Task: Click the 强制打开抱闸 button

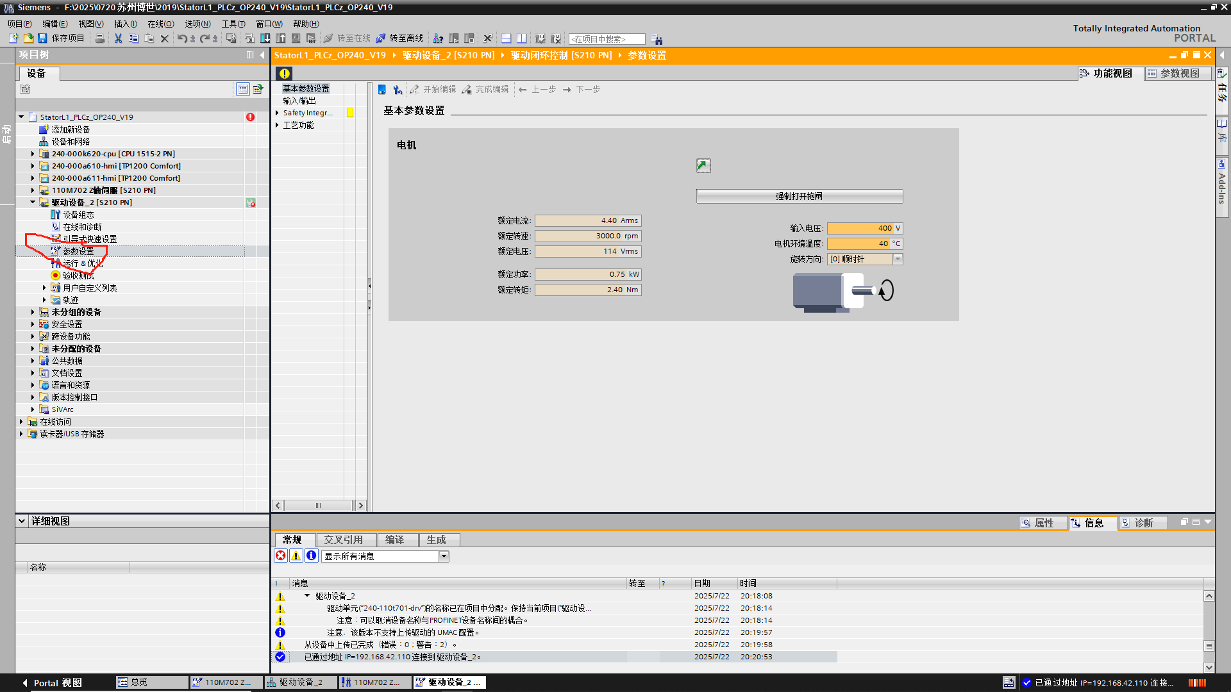Action: tap(800, 196)
